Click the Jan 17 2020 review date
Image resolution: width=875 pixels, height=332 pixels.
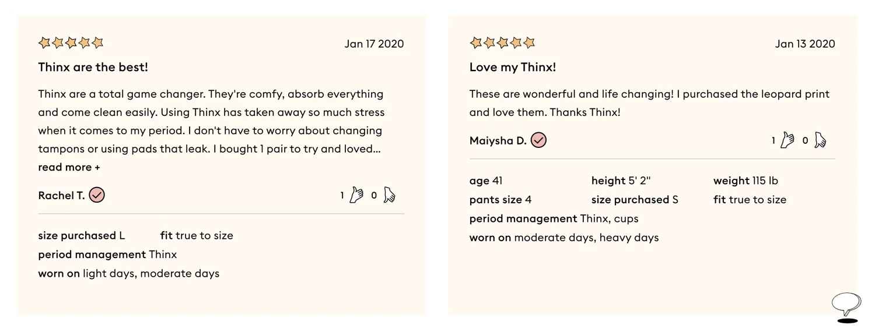click(x=374, y=44)
